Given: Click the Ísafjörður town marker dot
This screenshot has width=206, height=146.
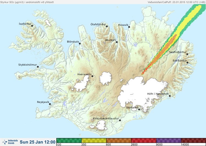Looking at the screenshot, I should 32,26.
